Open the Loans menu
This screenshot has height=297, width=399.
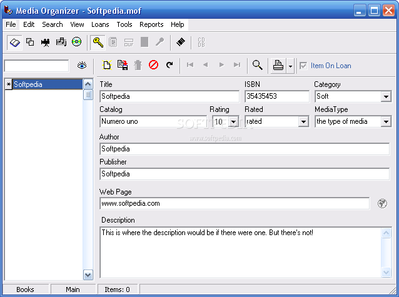click(100, 24)
